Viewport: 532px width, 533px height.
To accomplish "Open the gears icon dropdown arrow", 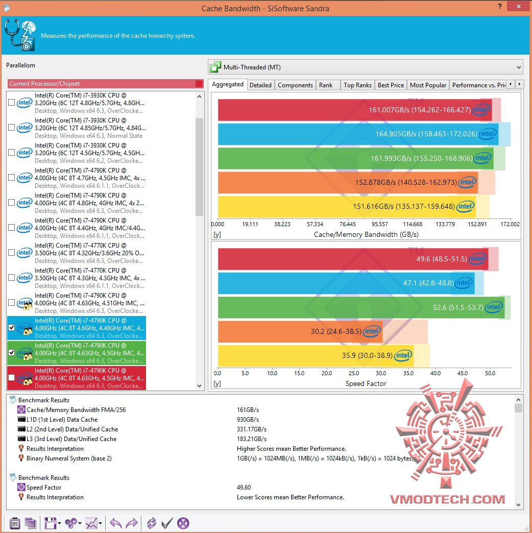I will coord(80,523).
